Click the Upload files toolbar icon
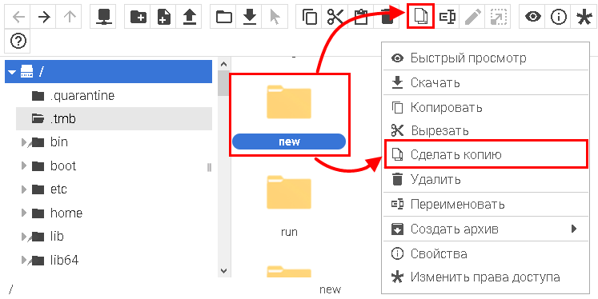This screenshot has width=598, height=299. (x=189, y=17)
